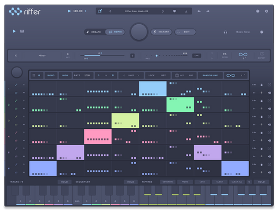Screen dimensions: 278x211
Task: Click the remixes LOCK button
Action: pyautogui.click(x=202, y=182)
